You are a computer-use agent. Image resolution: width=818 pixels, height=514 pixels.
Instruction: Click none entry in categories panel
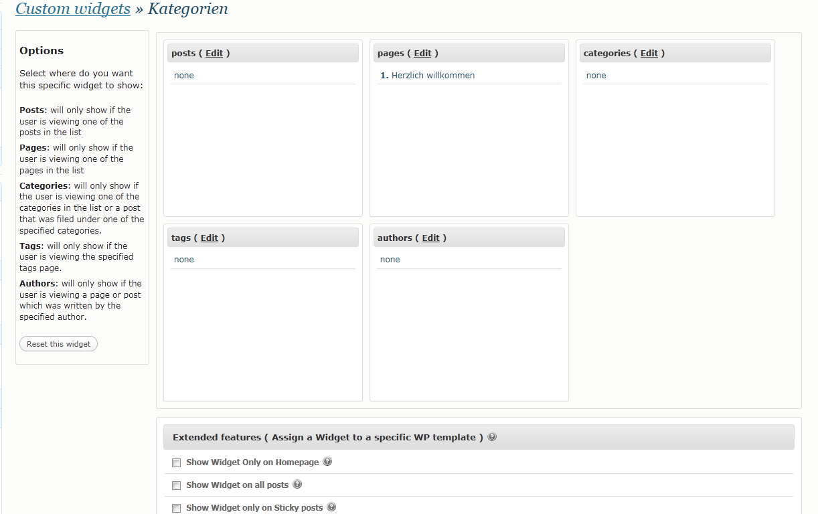[x=596, y=76]
